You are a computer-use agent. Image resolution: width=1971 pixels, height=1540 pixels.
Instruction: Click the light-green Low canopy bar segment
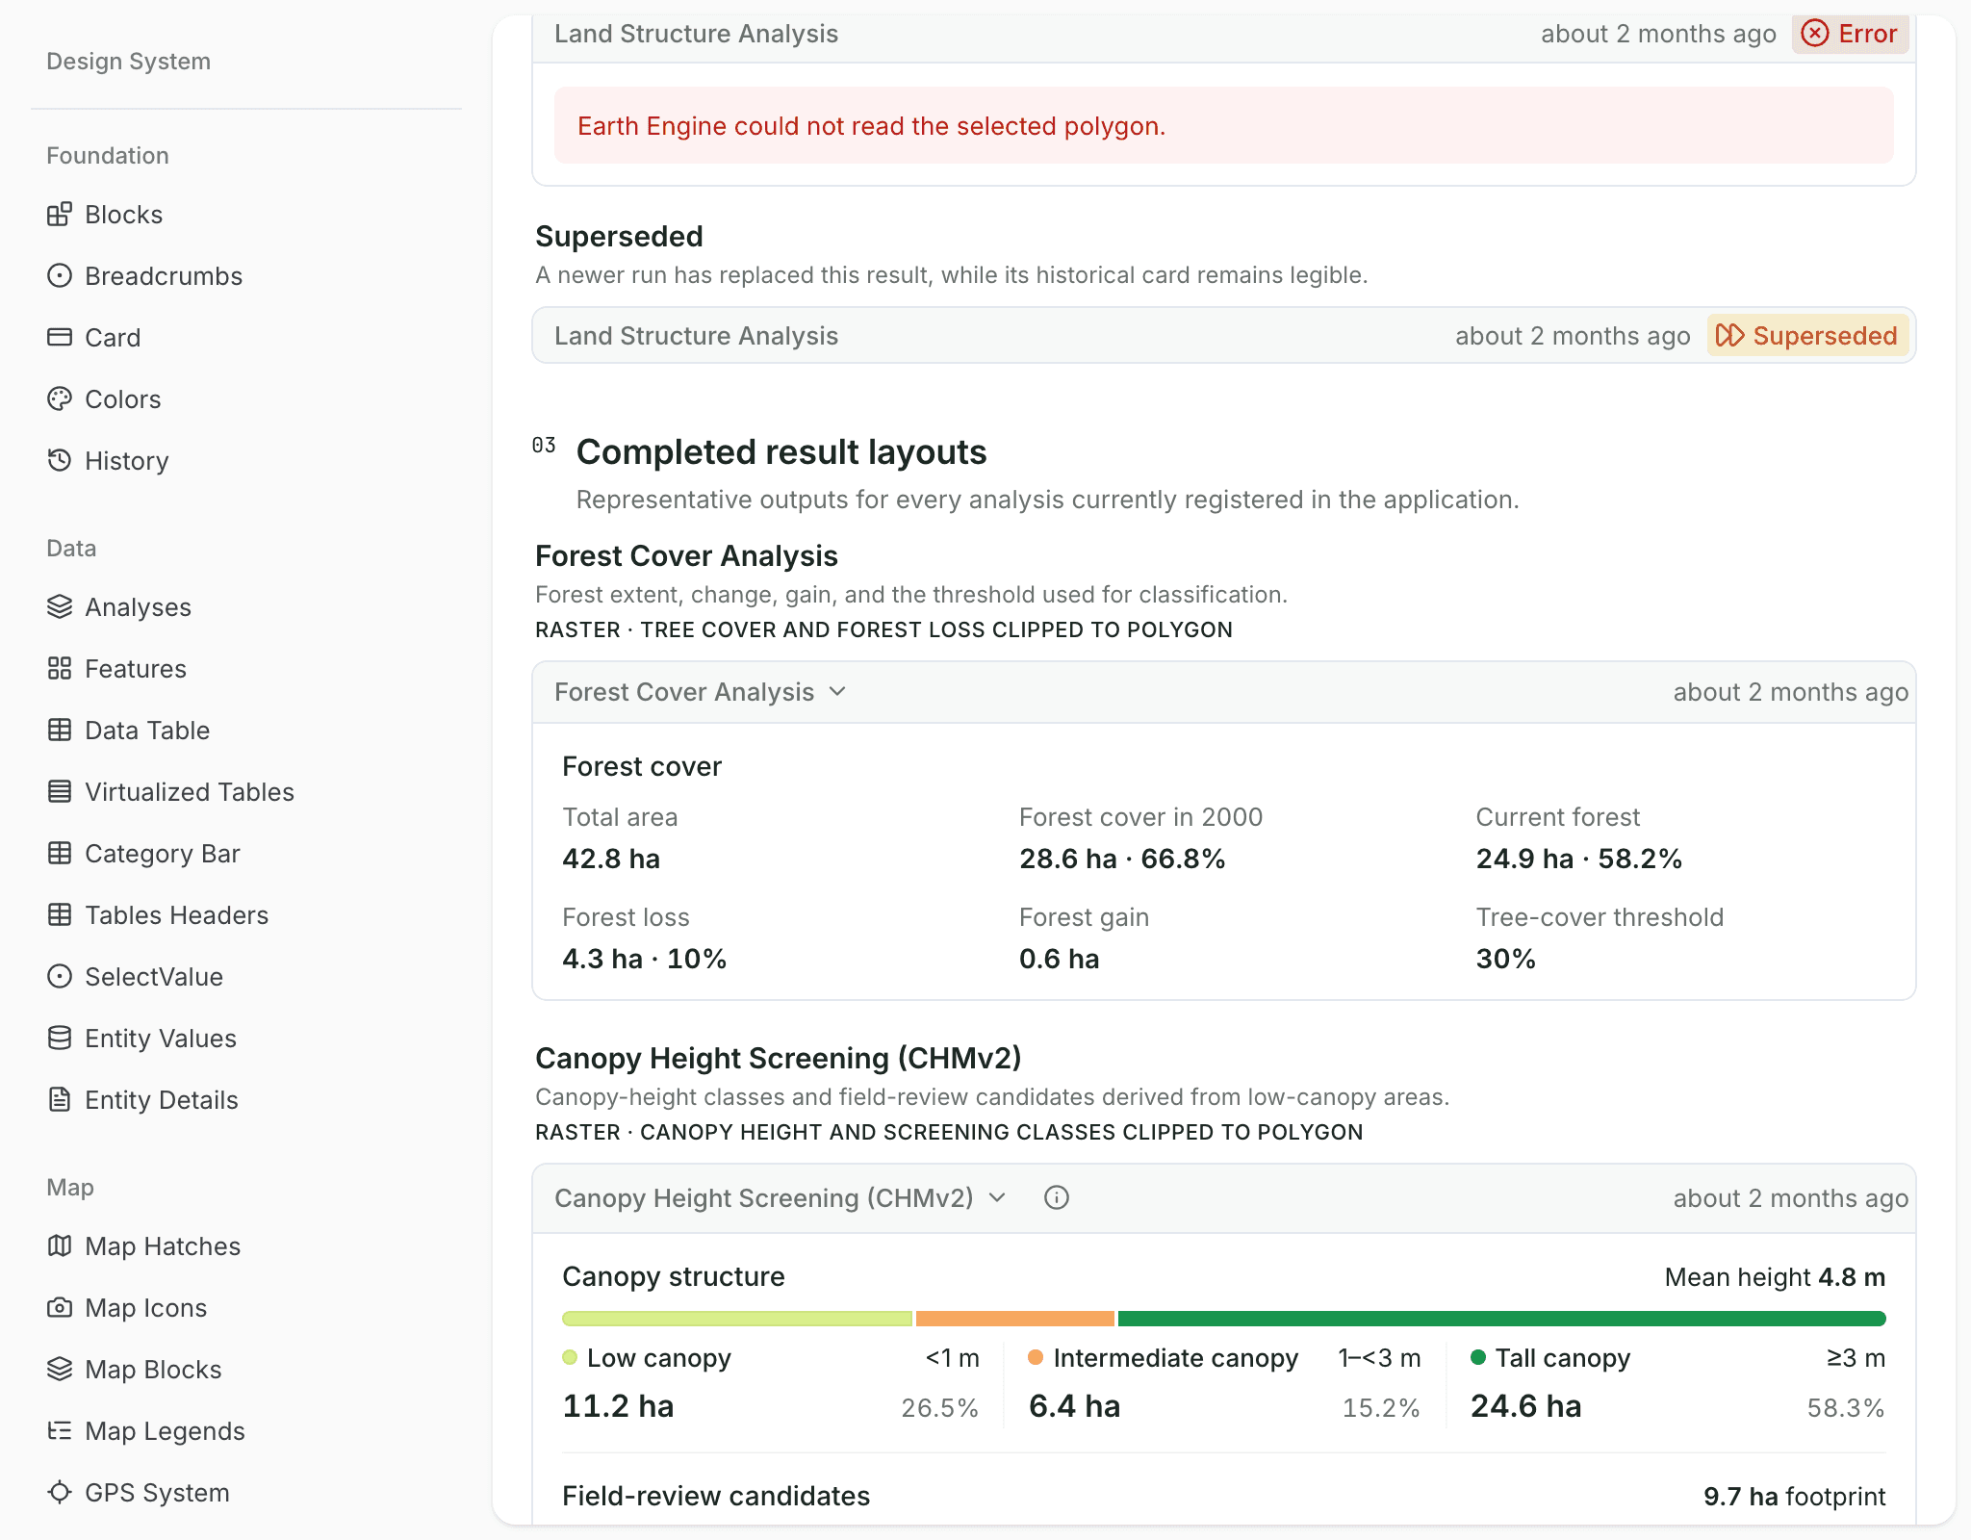pos(737,1319)
